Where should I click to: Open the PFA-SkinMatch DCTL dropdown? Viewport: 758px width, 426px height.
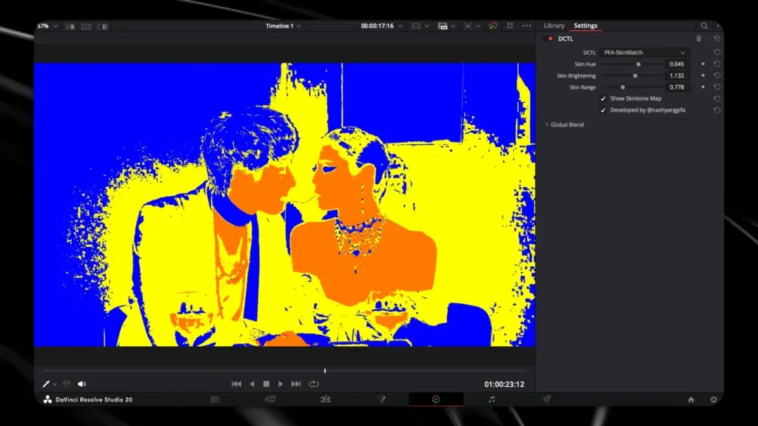tap(645, 53)
